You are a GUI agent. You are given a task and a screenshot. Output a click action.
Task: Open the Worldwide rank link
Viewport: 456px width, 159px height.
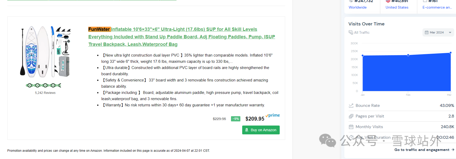pyautogui.click(x=358, y=7)
